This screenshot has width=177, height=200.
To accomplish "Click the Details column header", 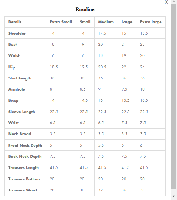I will pos(15,22).
